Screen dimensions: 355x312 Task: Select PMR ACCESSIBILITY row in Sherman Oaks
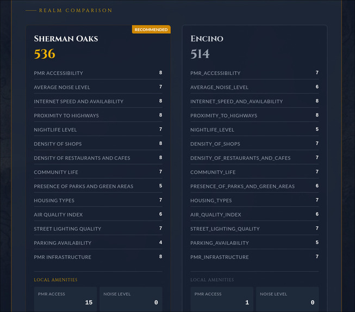98,73
